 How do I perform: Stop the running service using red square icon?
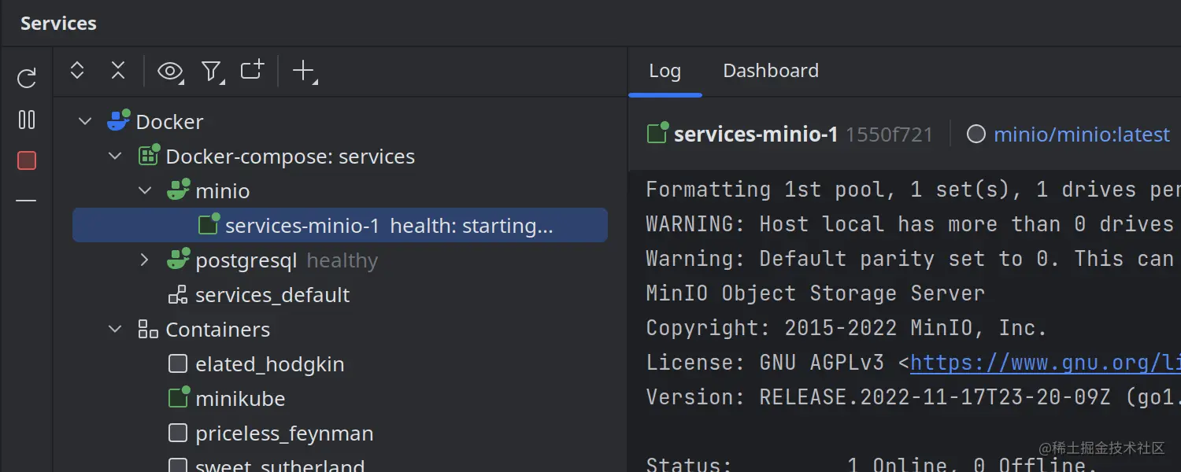click(26, 160)
